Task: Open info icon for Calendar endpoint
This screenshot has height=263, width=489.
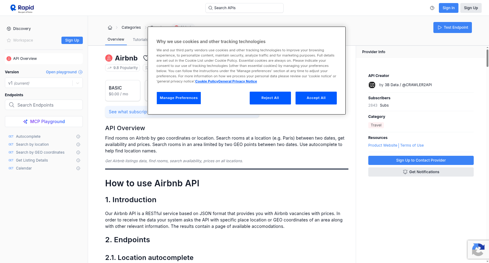Action: (78, 168)
